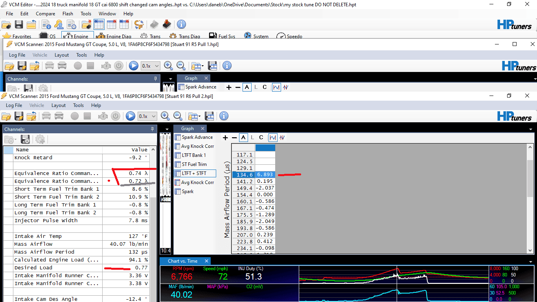The image size is (537, 302).
Task: Open tune file icon in VCM Editor toolbar
Action: (x=6, y=25)
